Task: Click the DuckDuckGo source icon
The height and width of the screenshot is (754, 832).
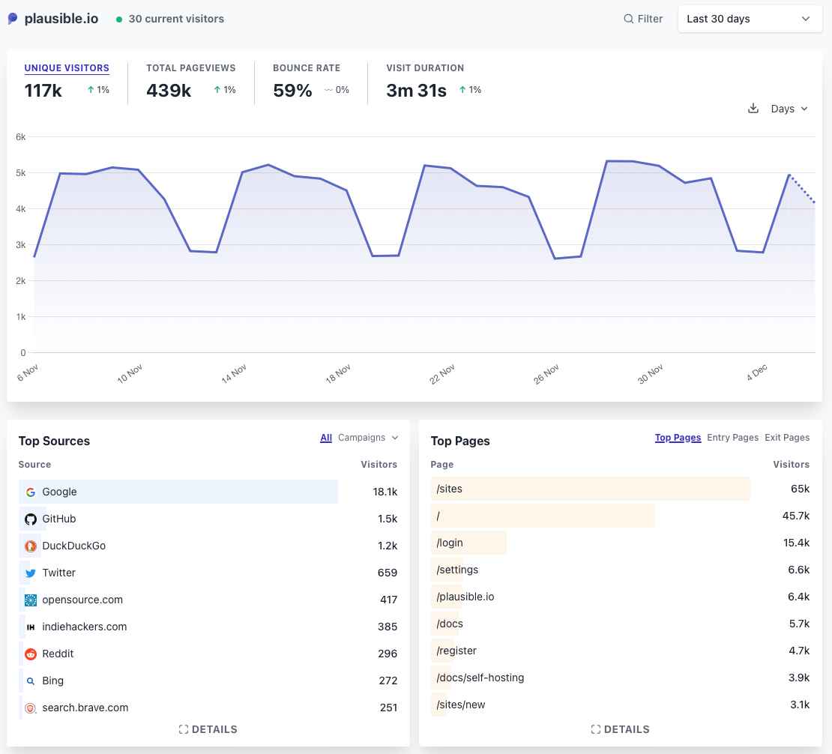Action: [x=31, y=546]
